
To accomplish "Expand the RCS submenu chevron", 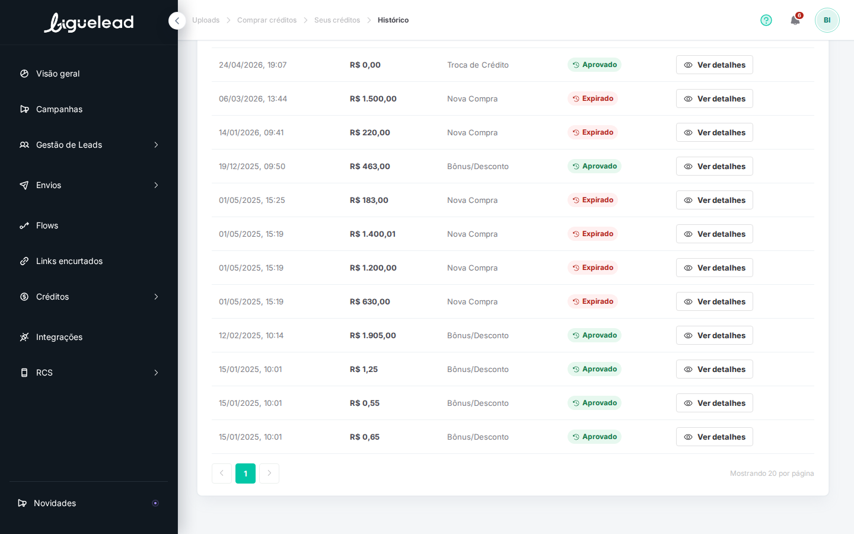I will pyautogui.click(x=156, y=373).
